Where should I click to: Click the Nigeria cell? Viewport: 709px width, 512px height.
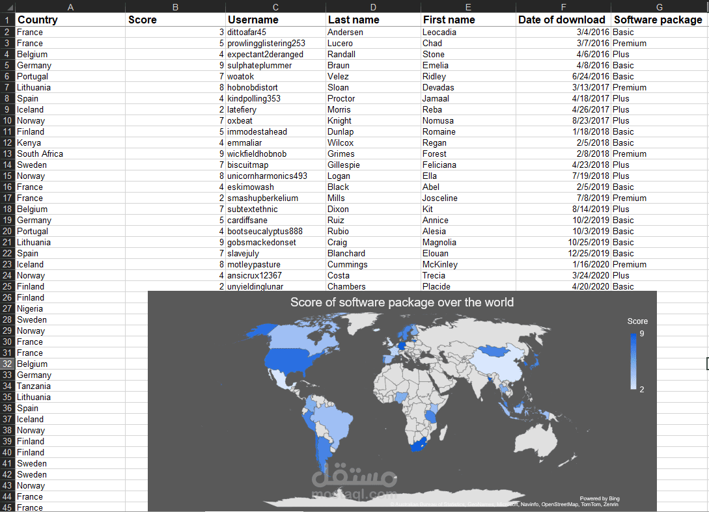coord(70,308)
